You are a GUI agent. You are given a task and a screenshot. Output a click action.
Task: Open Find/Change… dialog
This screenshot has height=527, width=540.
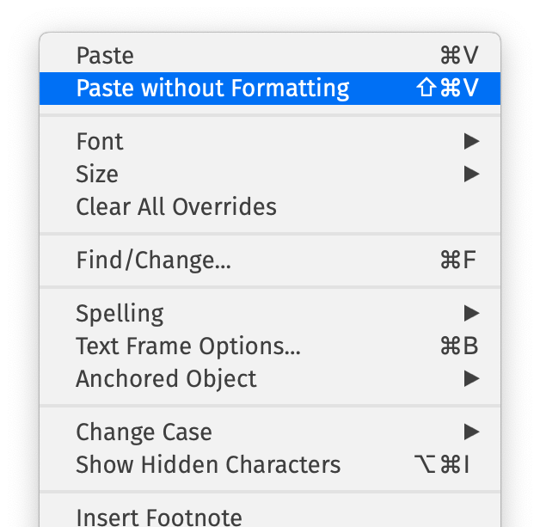pos(153,260)
